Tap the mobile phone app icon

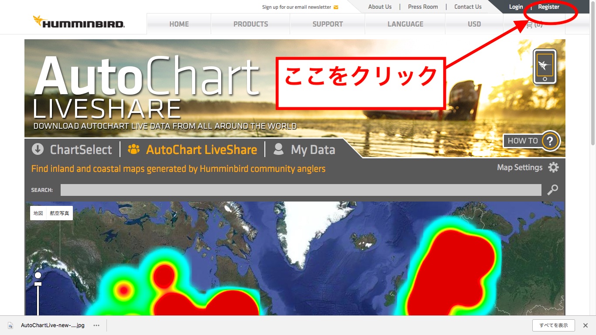(545, 66)
